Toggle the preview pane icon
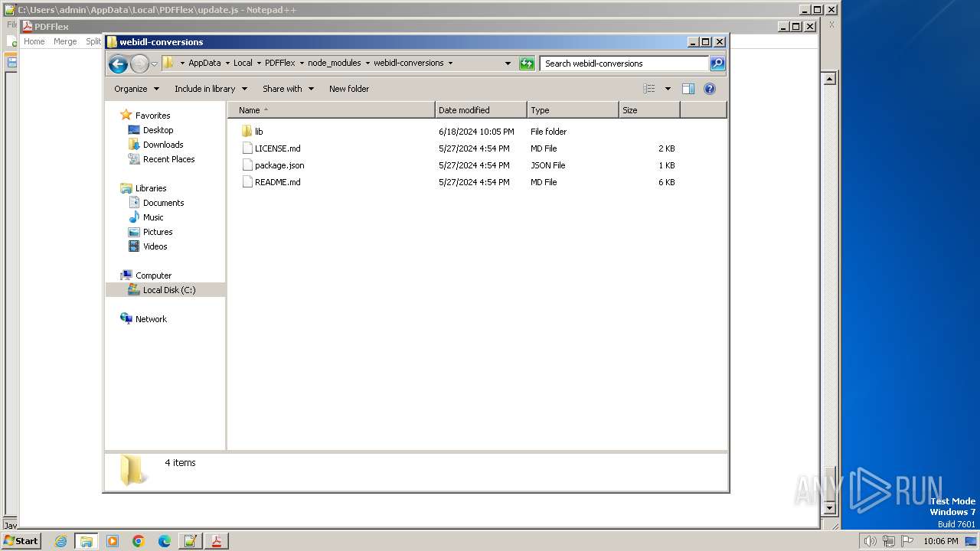The height and width of the screenshot is (551, 980). pos(688,89)
